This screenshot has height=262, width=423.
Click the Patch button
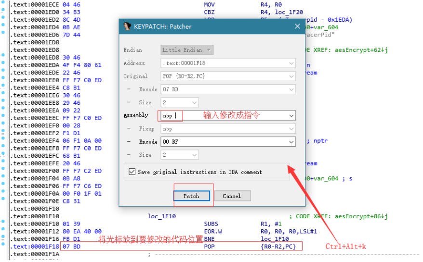click(192, 196)
